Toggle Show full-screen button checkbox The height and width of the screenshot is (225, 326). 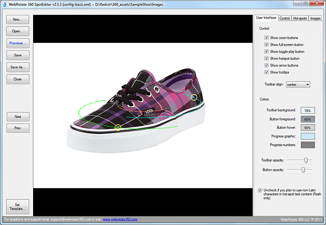click(266, 45)
